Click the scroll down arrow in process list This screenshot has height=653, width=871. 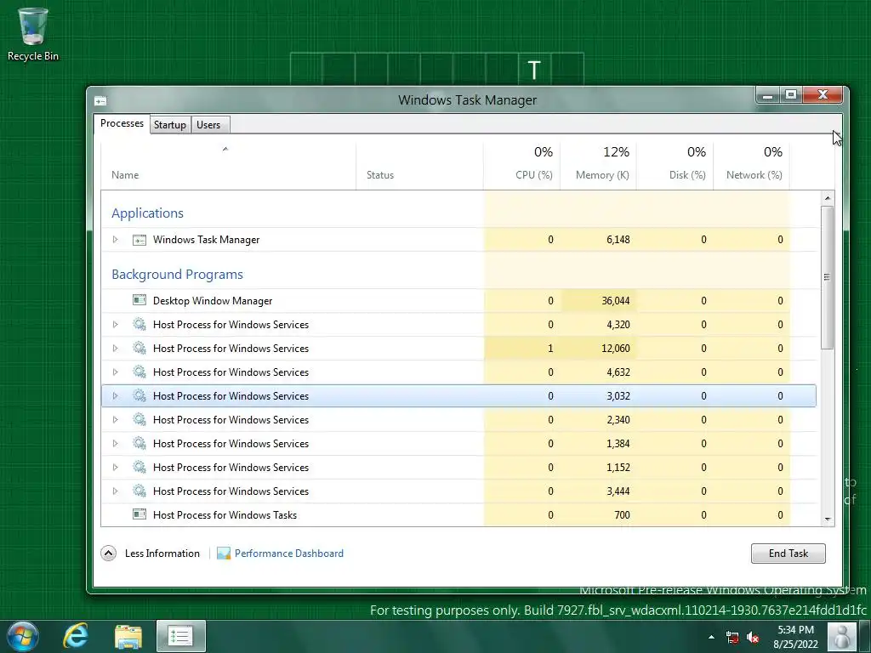click(828, 520)
